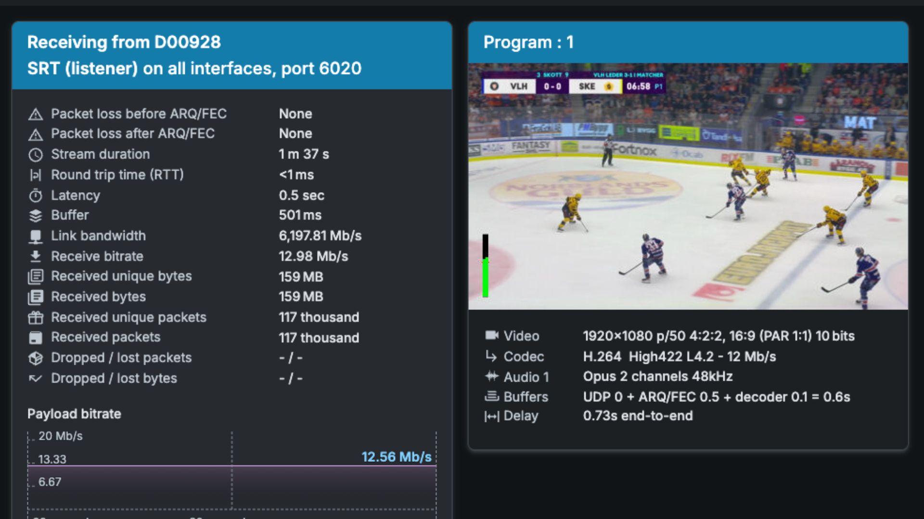The height and width of the screenshot is (519, 924).
Task: Click the hockey video preview thumbnail
Action: pyautogui.click(x=688, y=186)
